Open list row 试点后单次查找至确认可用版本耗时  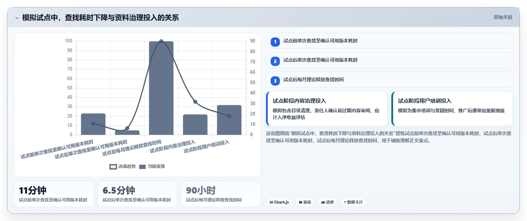[x=389, y=60]
